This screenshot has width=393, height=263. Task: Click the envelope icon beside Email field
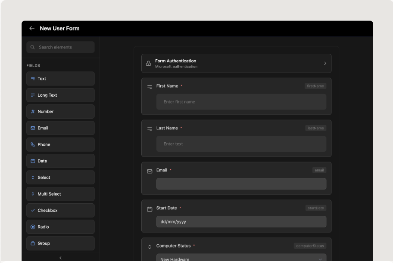point(150,171)
